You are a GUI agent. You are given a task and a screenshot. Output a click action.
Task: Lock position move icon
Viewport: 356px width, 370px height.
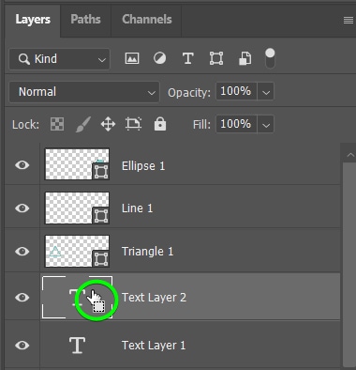coord(108,124)
